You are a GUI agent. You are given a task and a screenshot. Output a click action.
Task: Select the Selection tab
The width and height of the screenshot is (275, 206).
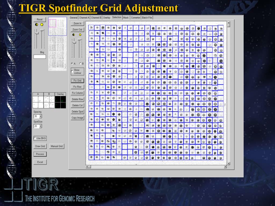[x=117, y=17]
